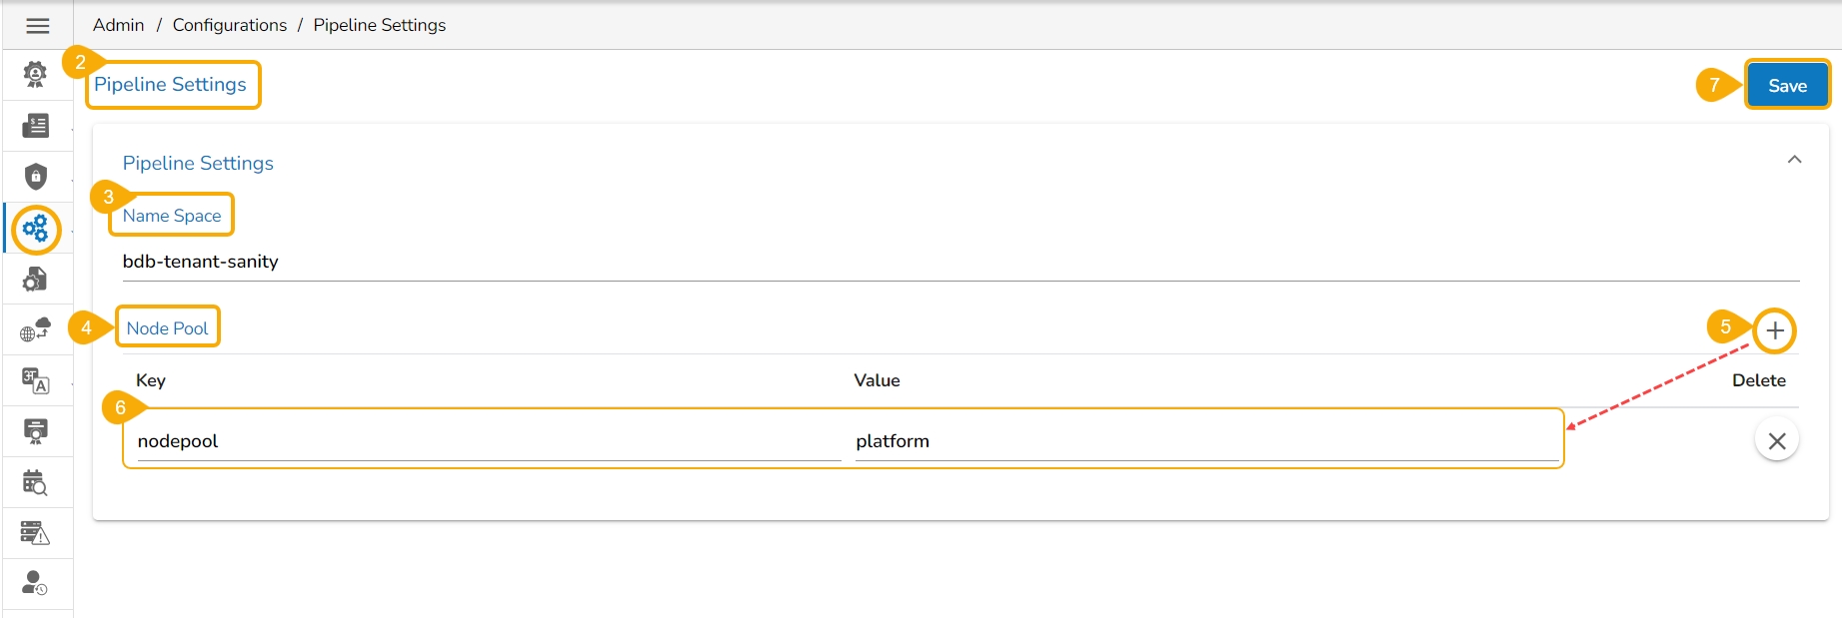Go to Configurations in breadcrumb
1842x618 pixels.
point(229,25)
